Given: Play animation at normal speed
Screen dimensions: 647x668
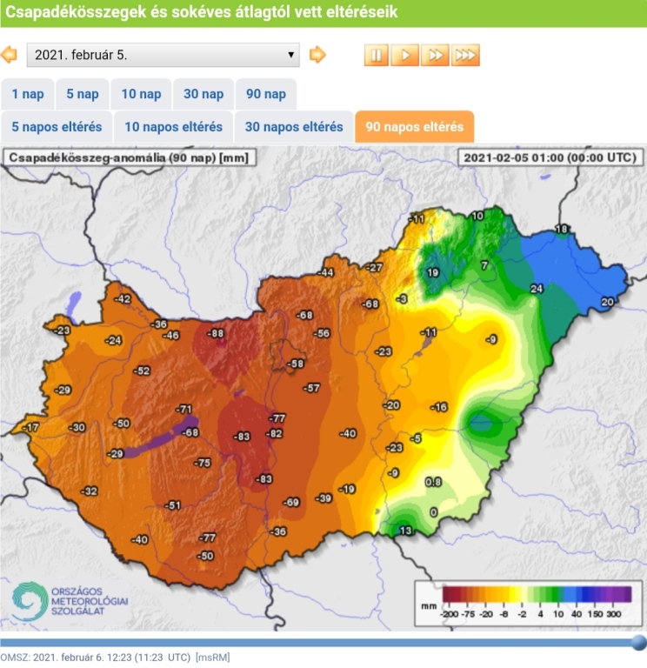Looking at the screenshot, I should coord(405,56).
